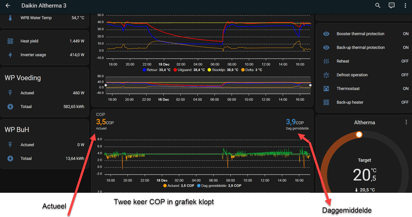The height and width of the screenshot is (217, 412).
Task: Click the WP BuH Actueel power icon
Action: [10, 144]
